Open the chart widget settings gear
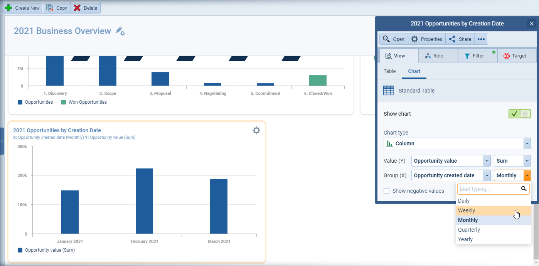Screen dimensions: 539x266 [x=256, y=130]
